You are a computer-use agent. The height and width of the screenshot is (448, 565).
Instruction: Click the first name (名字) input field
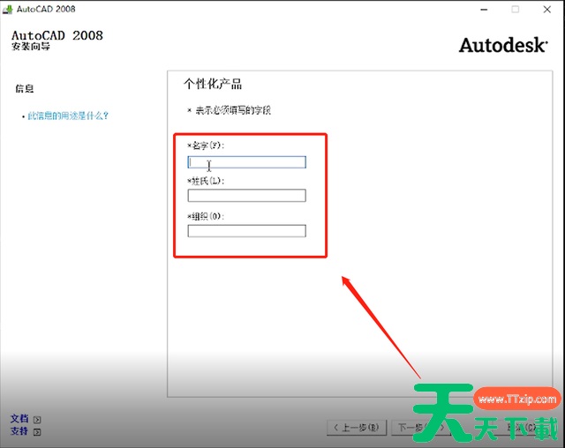pyautogui.click(x=246, y=162)
